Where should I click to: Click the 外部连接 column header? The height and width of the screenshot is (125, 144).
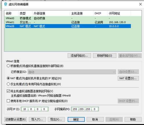[x=51, y=13]
